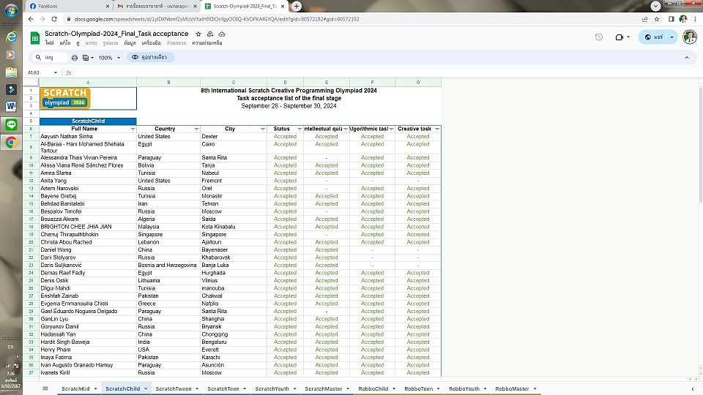Image resolution: width=703 pixels, height=395 pixels.
Task: Click the Google Sheets home logo
Action: tap(34, 37)
